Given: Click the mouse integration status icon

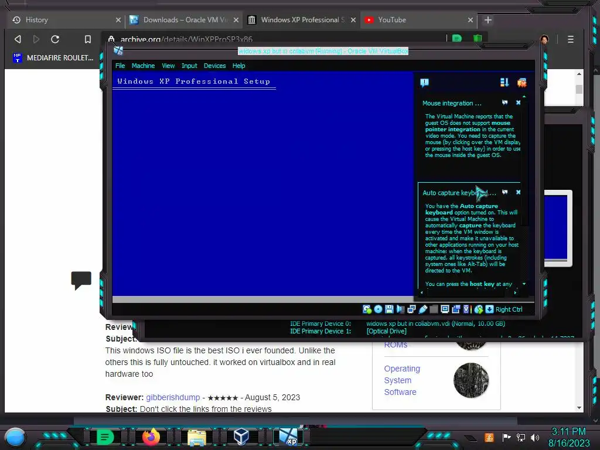Looking at the screenshot, I should point(478,309).
